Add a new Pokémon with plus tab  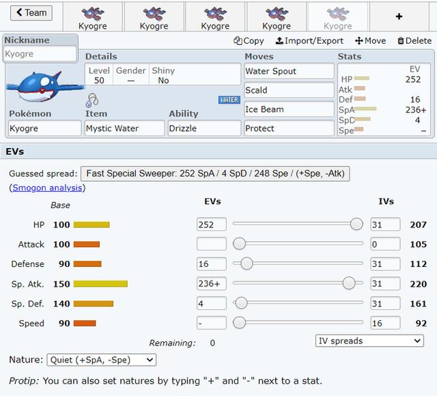(399, 16)
